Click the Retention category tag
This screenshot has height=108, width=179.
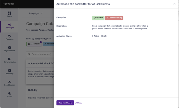coord(98,18)
